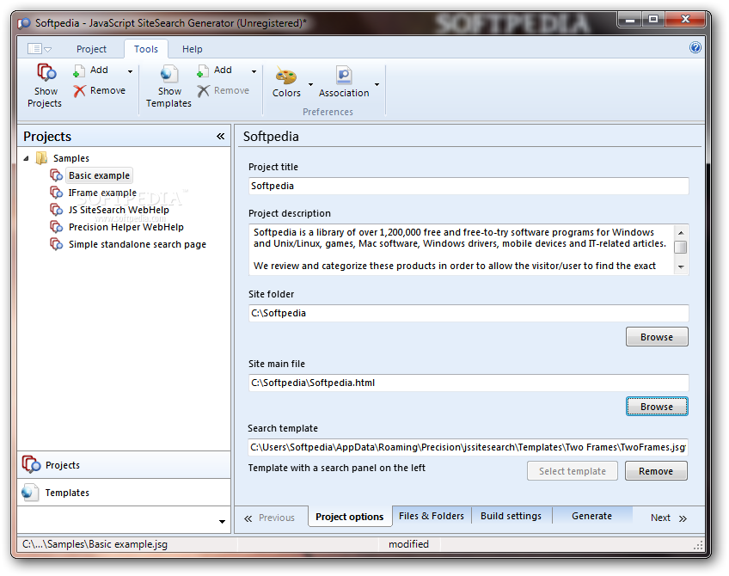729x576 pixels.
Task: Open the Association dropdown arrow
Action: (x=377, y=84)
